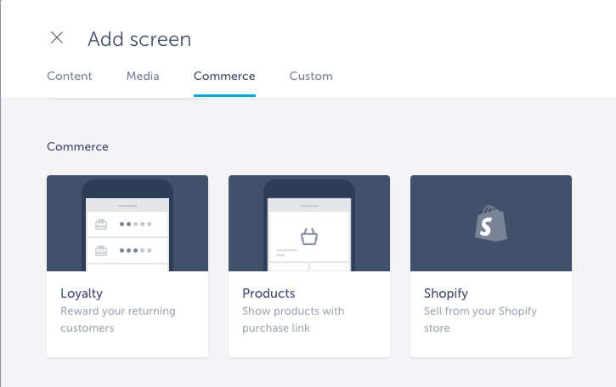Click 'Reward your returning customers' description
The image size is (616, 387).
[x=118, y=319]
